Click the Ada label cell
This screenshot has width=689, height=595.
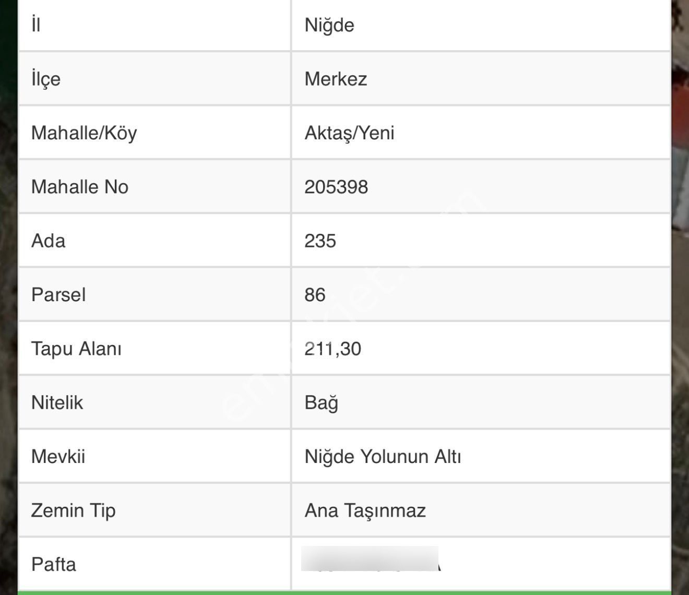pos(49,241)
